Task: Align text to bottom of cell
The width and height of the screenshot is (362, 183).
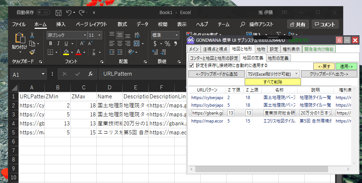Action: (x=127, y=36)
